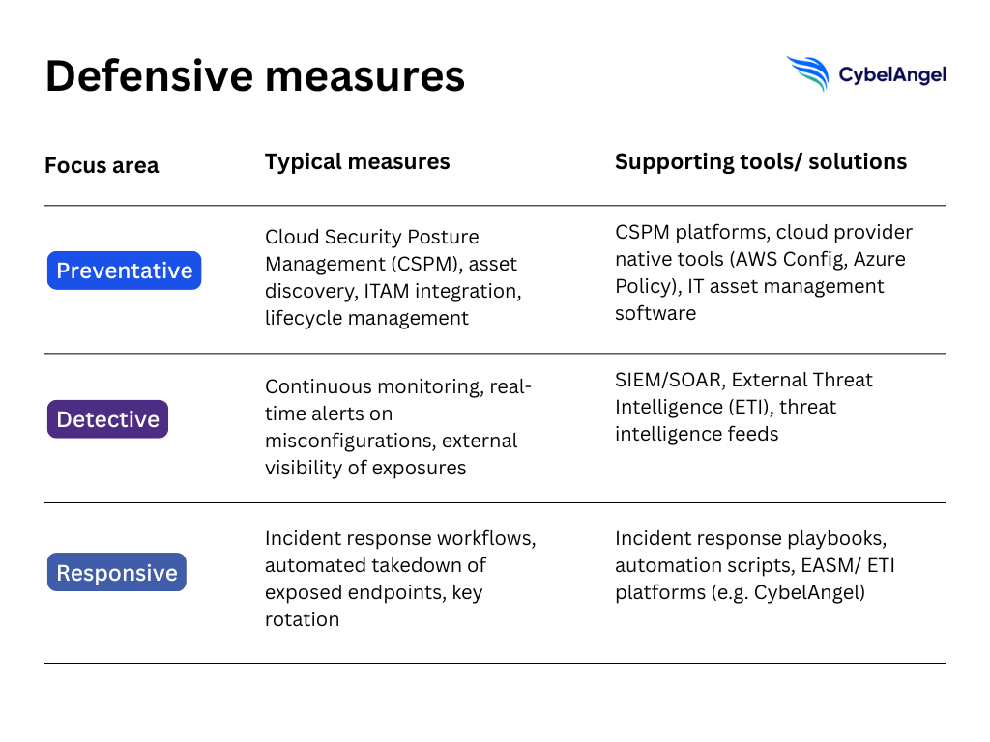The image size is (990, 742).
Task: Click the key rotation text
Action: pyautogui.click(x=302, y=619)
